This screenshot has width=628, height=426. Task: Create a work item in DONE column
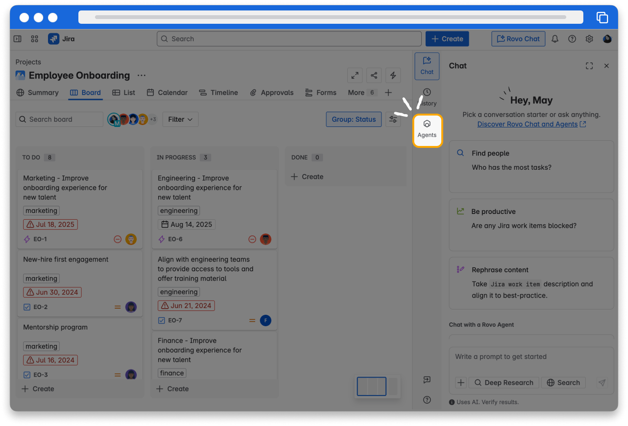coord(307,177)
